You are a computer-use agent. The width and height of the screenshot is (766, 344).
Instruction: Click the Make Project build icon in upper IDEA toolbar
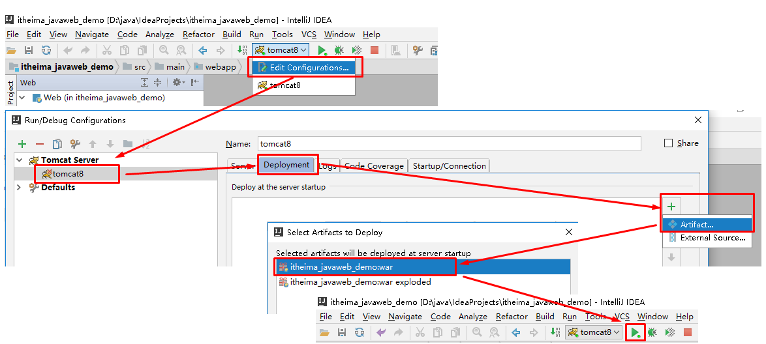click(241, 50)
